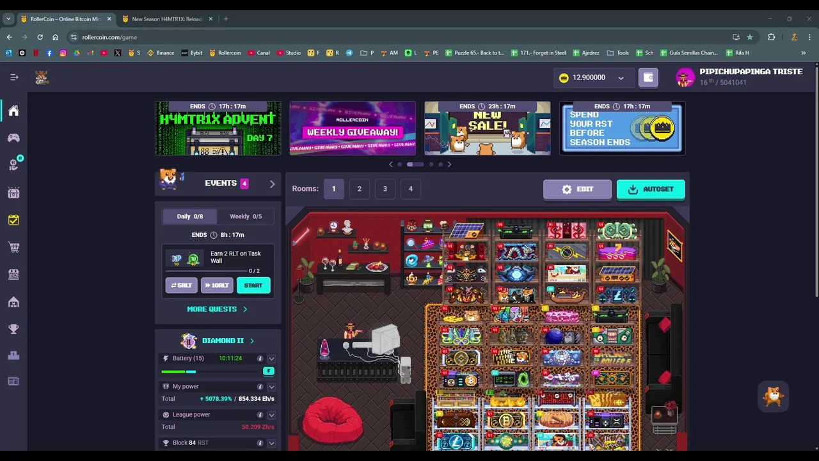The width and height of the screenshot is (819, 461).
Task: Open the Ajedrez bookmark
Action: (x=585, y=53)
